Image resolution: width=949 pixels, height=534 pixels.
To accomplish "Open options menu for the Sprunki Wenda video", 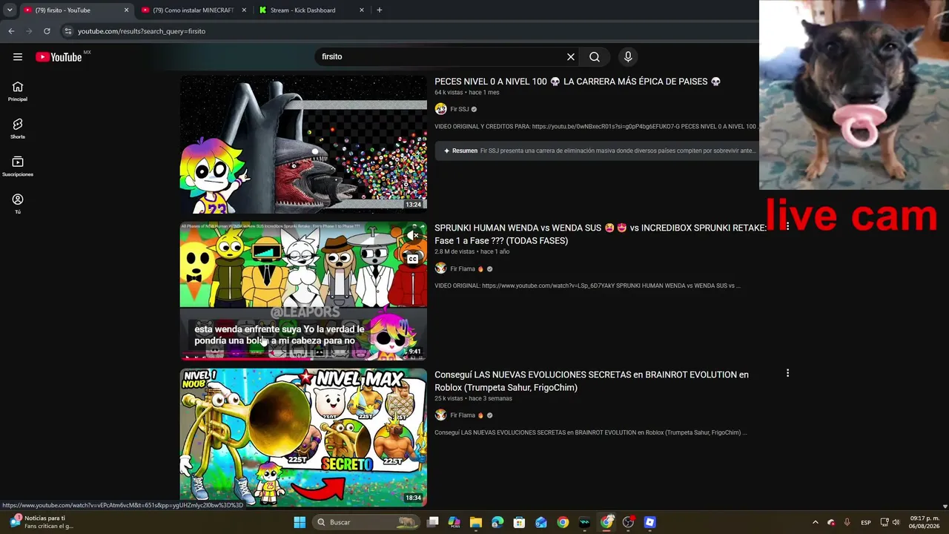I will 787,227.
